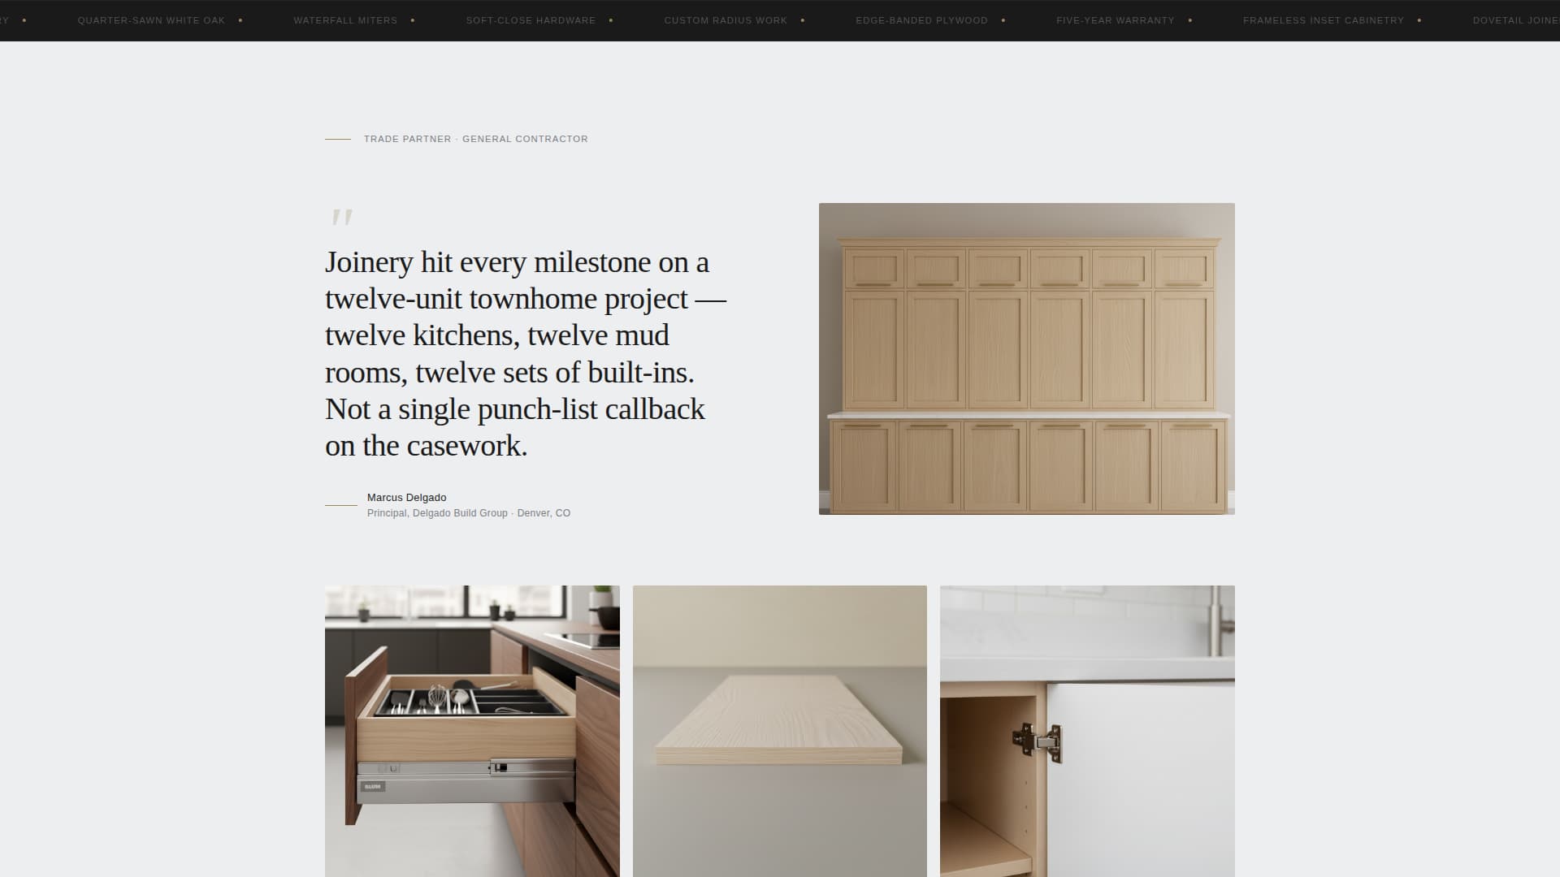Viewport: 1560px width, 877px height.
Task: Click the large opening quotation mark
Action: [x=342, y=218]
